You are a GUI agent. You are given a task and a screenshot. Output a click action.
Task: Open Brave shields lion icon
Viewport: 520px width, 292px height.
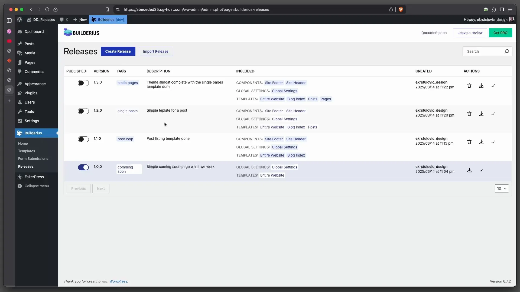click(x=401, y=9)
